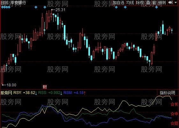Click the 窗 window layout button
179x128 pixels.
[154, 3]
